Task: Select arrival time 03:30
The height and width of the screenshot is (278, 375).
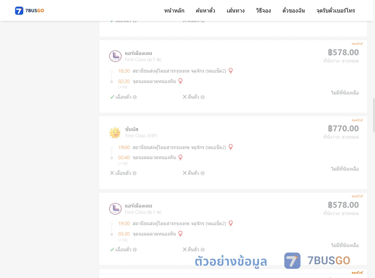Action: point(124,234)
